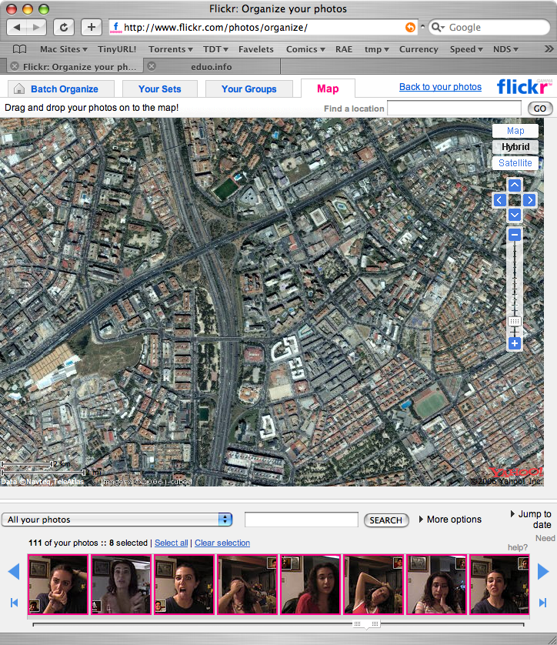Click the RAE bookmark
Screen dimensions: 557x645
point(344,49)
